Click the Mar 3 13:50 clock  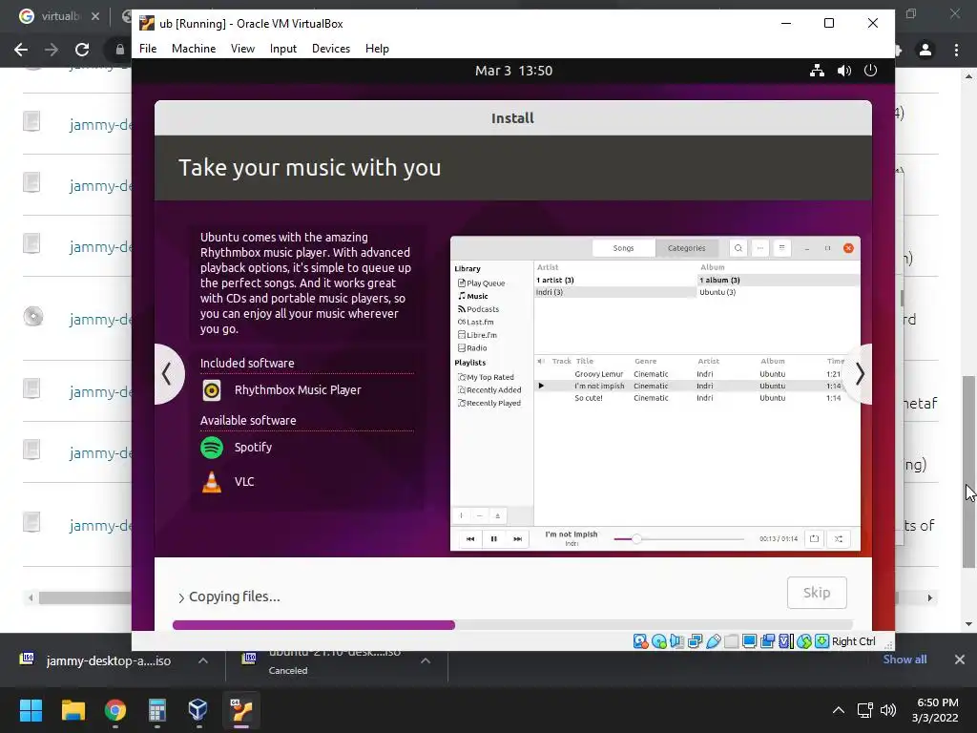[513, 71]
